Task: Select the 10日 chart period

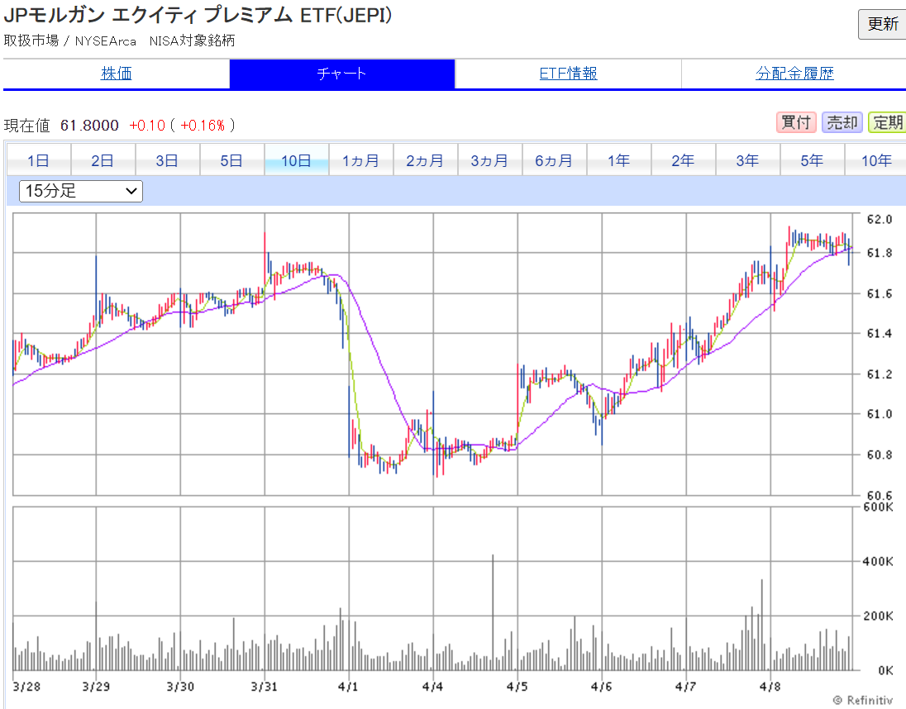Action: [x=297, y=160]
